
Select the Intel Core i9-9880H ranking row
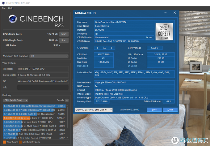pos(34,122)
